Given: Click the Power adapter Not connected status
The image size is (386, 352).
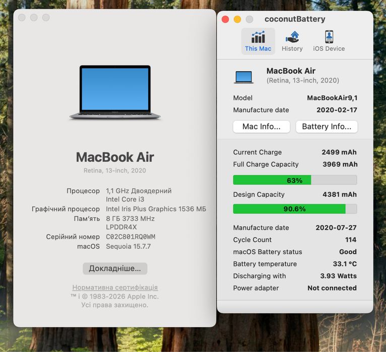Looking at the screenshot, I should (x=332, y=288).
